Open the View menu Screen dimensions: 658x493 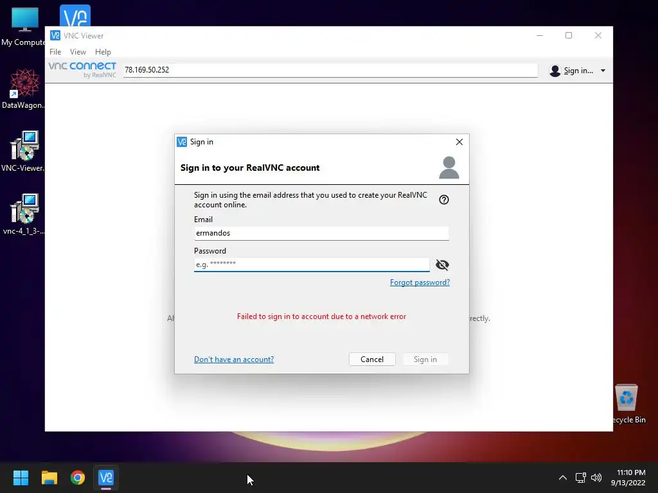pyautogui.click(x=78, y=52)
